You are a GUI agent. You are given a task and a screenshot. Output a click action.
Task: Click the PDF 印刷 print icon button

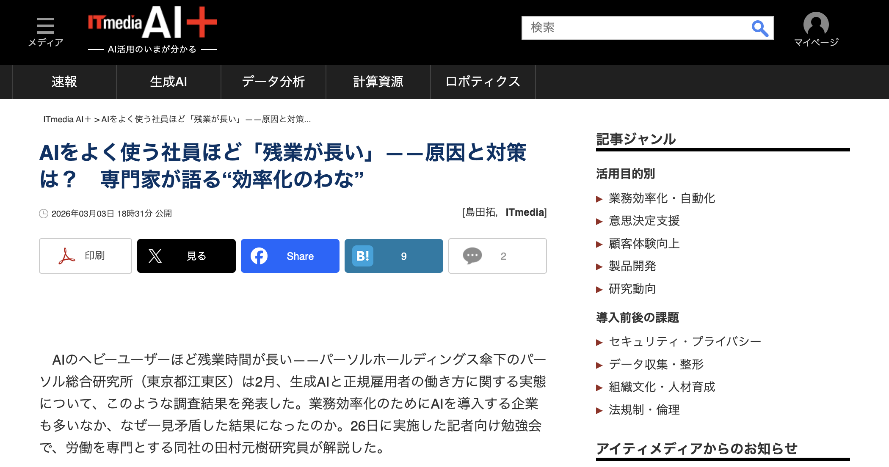[x=86, y=256]
